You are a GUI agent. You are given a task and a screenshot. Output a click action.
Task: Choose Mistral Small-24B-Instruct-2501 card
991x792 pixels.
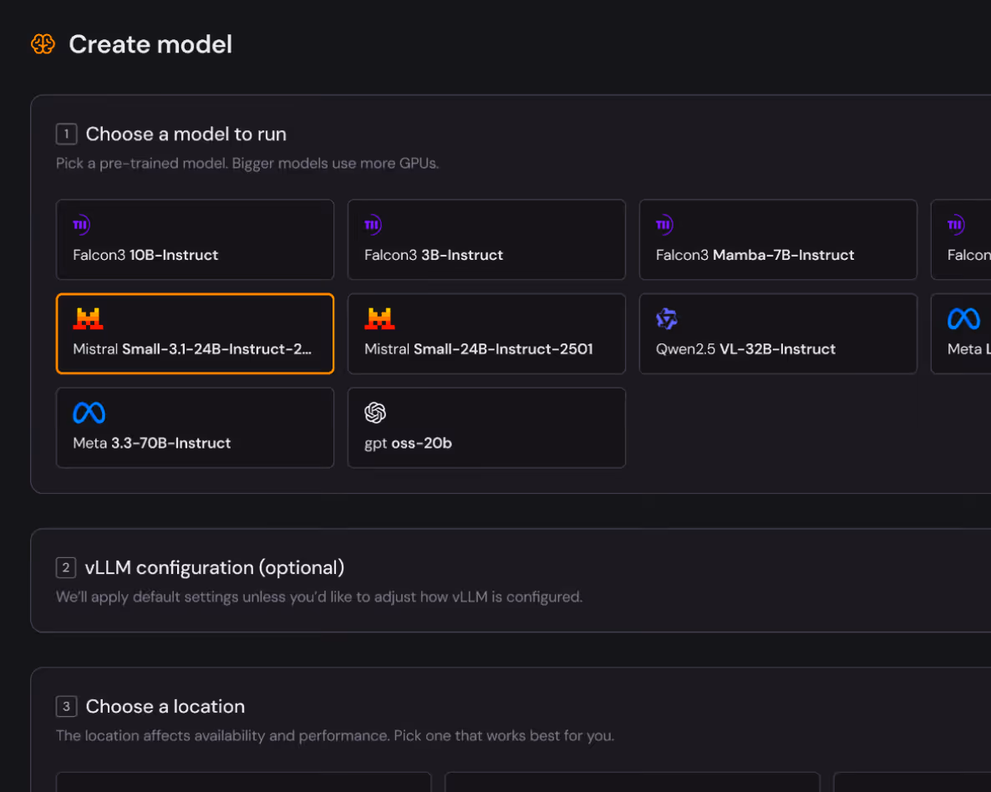(486, 333)
